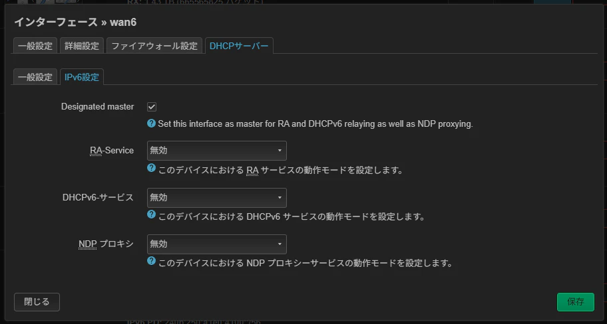The height and width of the screenshot is (324, 607).
Task: Click the NDP プロキシーサービスの動作モード description text
Action: tap(305, 264)
